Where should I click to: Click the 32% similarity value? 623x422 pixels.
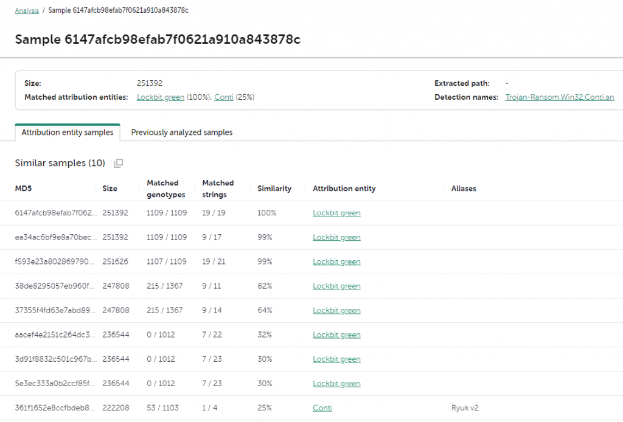click(265, 334)
